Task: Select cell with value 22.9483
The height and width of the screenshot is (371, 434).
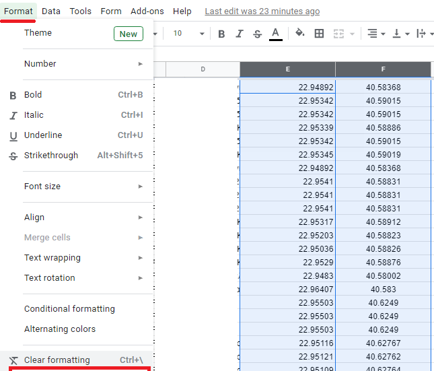Action: [287, 276]
